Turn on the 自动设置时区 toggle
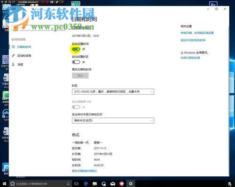This screenshot has width=235, height=187. pos(76,62)
